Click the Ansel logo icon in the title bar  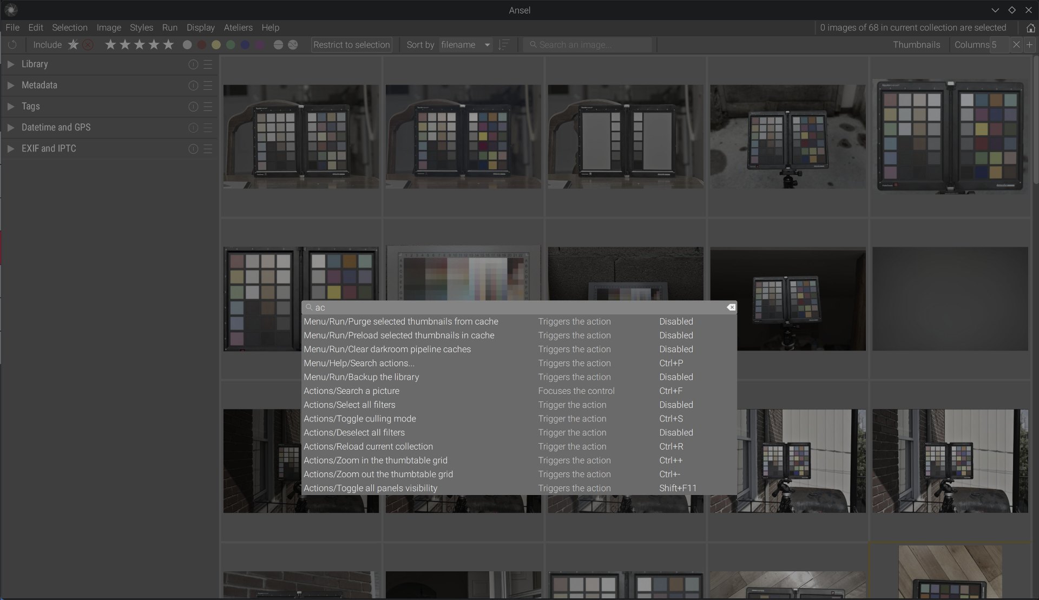point(11,10)
